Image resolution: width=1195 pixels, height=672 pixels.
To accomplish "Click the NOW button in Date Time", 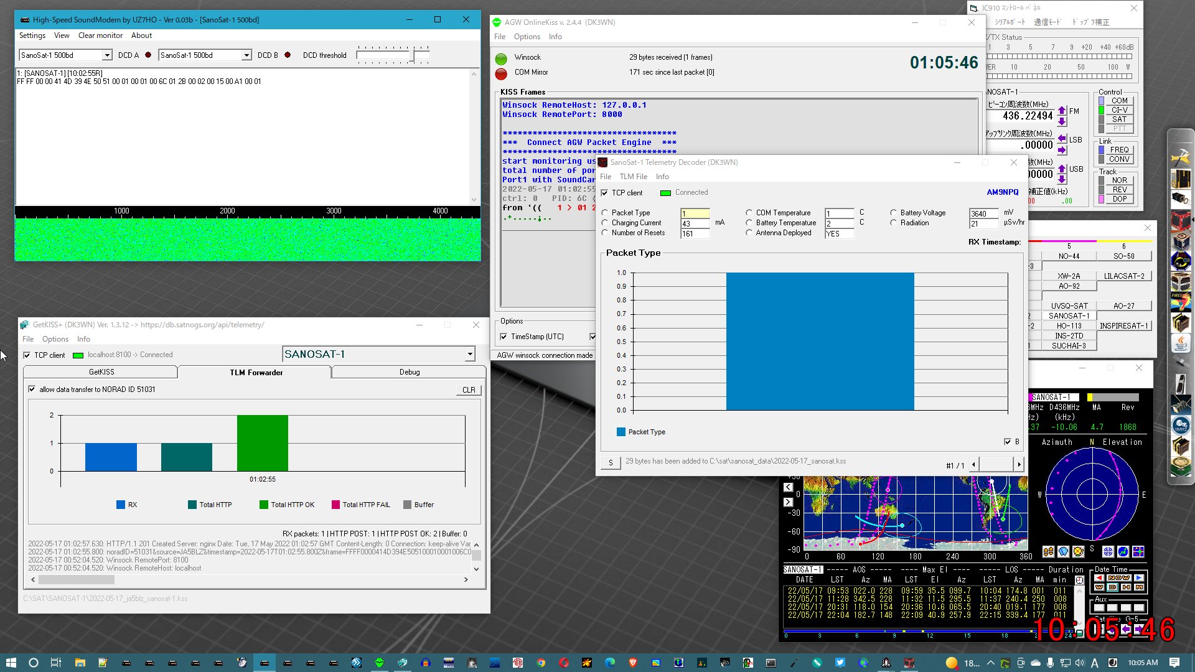I will [x=1119, y=577].
